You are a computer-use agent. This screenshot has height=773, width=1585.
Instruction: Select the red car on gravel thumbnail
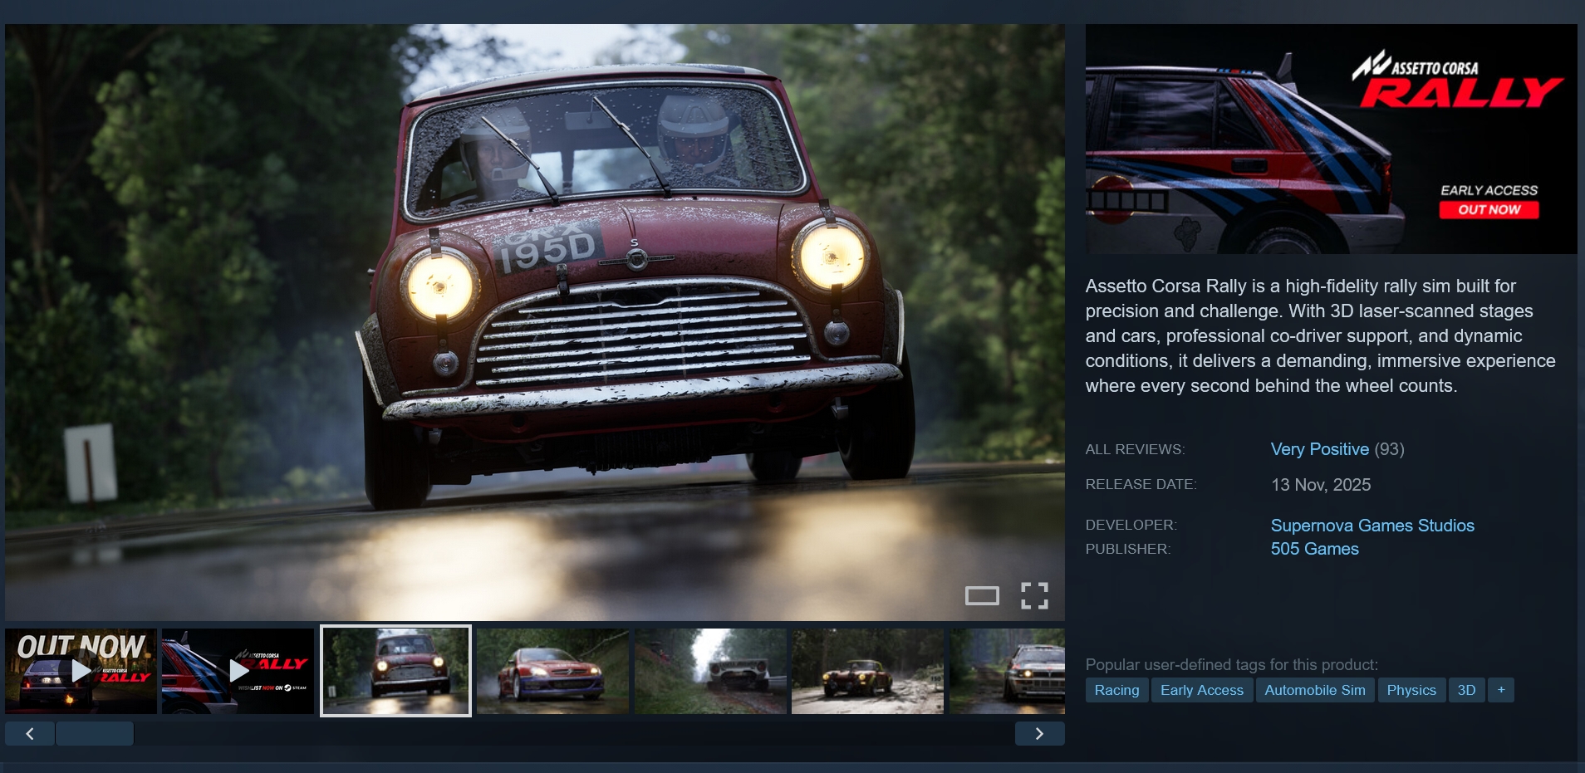(x=867, y=671)
